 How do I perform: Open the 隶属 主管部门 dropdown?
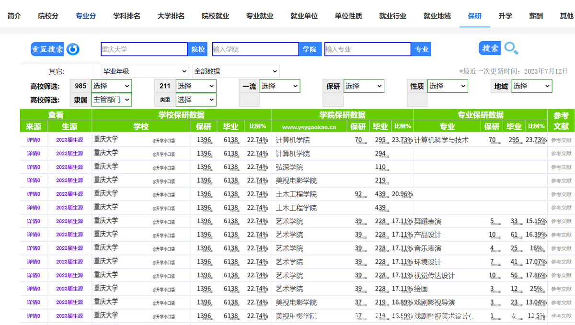[111, 100]
